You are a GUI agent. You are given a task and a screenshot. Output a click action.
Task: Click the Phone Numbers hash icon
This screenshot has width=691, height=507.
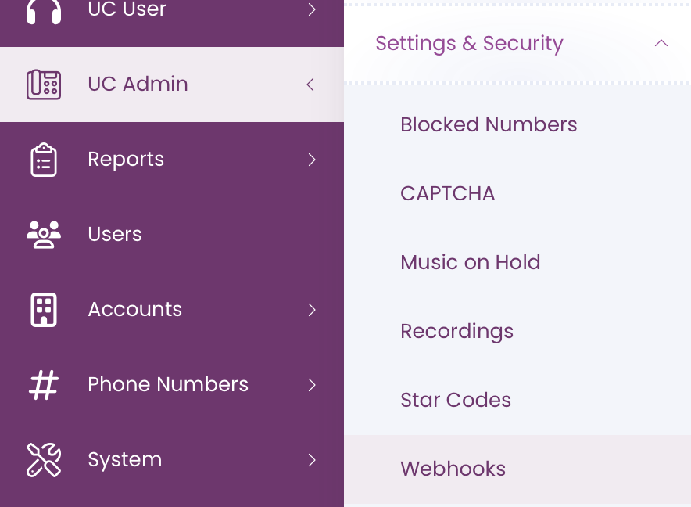pos(44,385)
